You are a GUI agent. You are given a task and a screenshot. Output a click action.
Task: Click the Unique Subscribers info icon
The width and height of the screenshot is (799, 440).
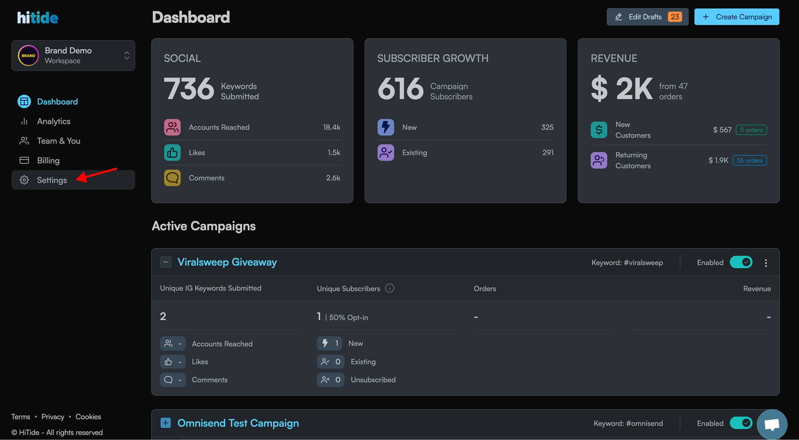coord(389,288)
